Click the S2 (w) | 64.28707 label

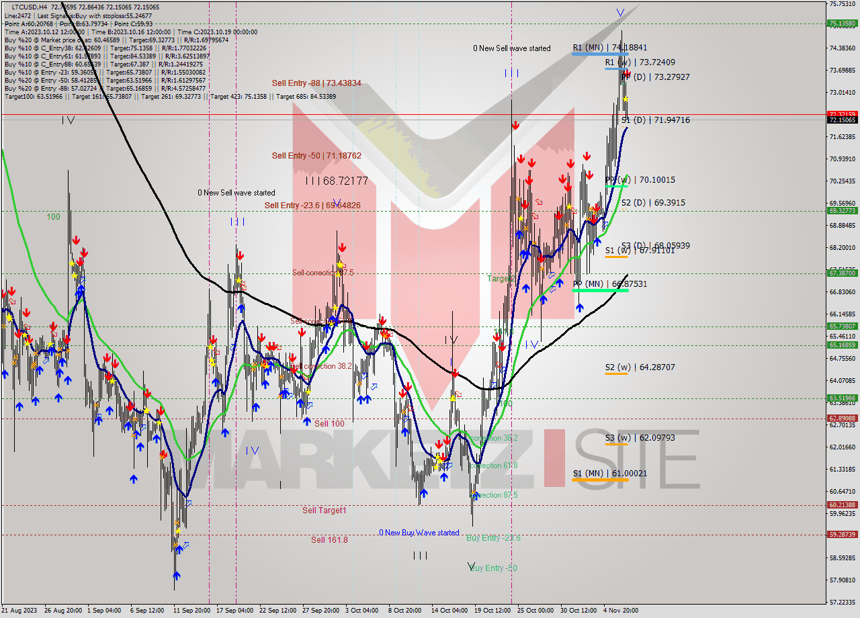[640, 367]
